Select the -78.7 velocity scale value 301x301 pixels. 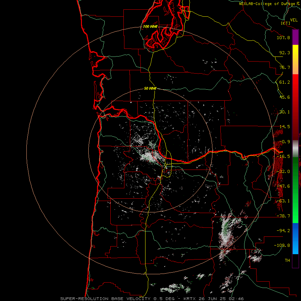point(283,216)
